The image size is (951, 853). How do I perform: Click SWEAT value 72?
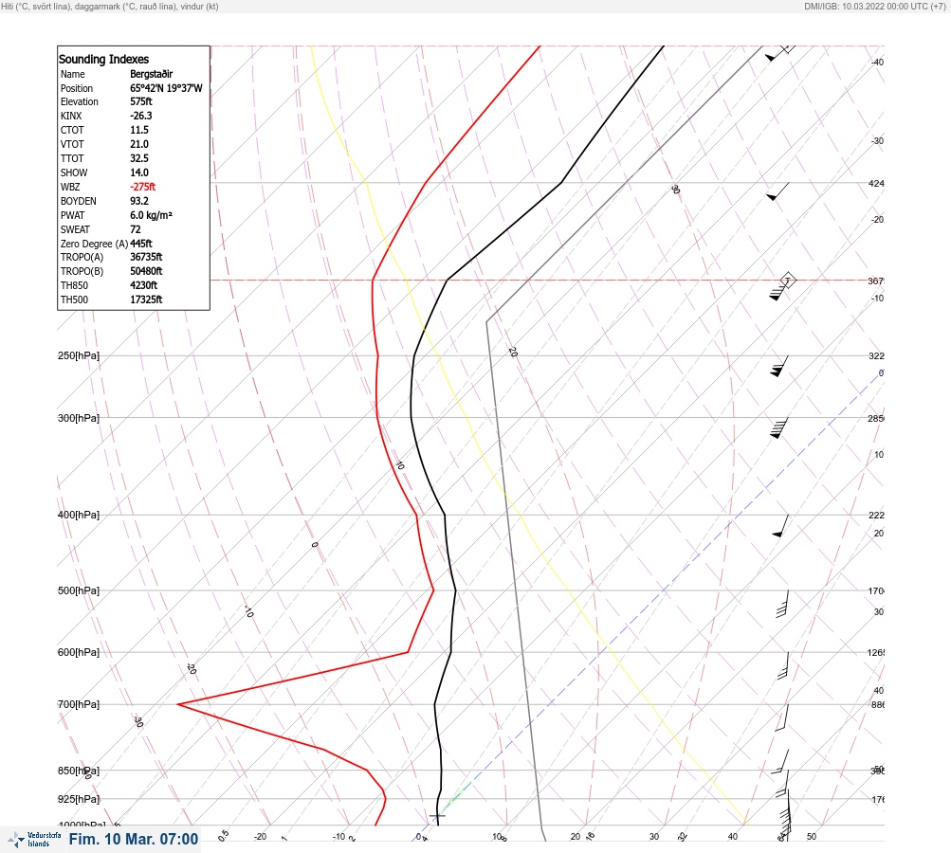coord(136,229)
